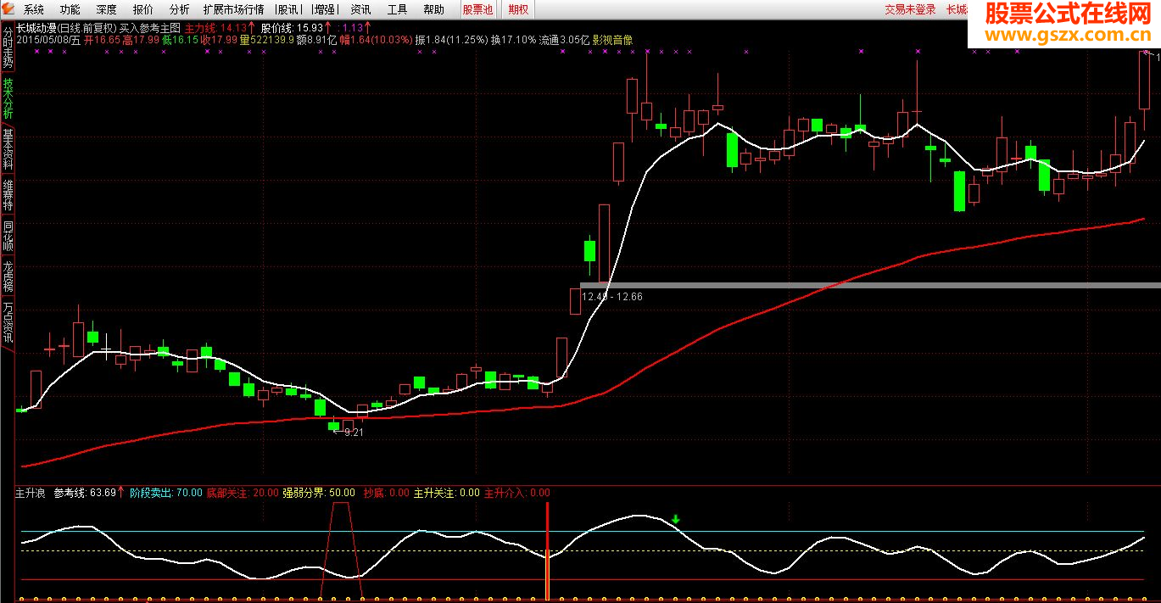The height and width of the screenshot is (603, 1161).
Task: Click the red 股票池 button
Action: pyautogui.click(x=477, y=10)
